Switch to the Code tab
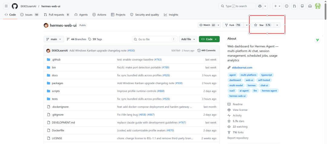Image resolution: width=327 pixels, height=144 pixels. point(10,15)
